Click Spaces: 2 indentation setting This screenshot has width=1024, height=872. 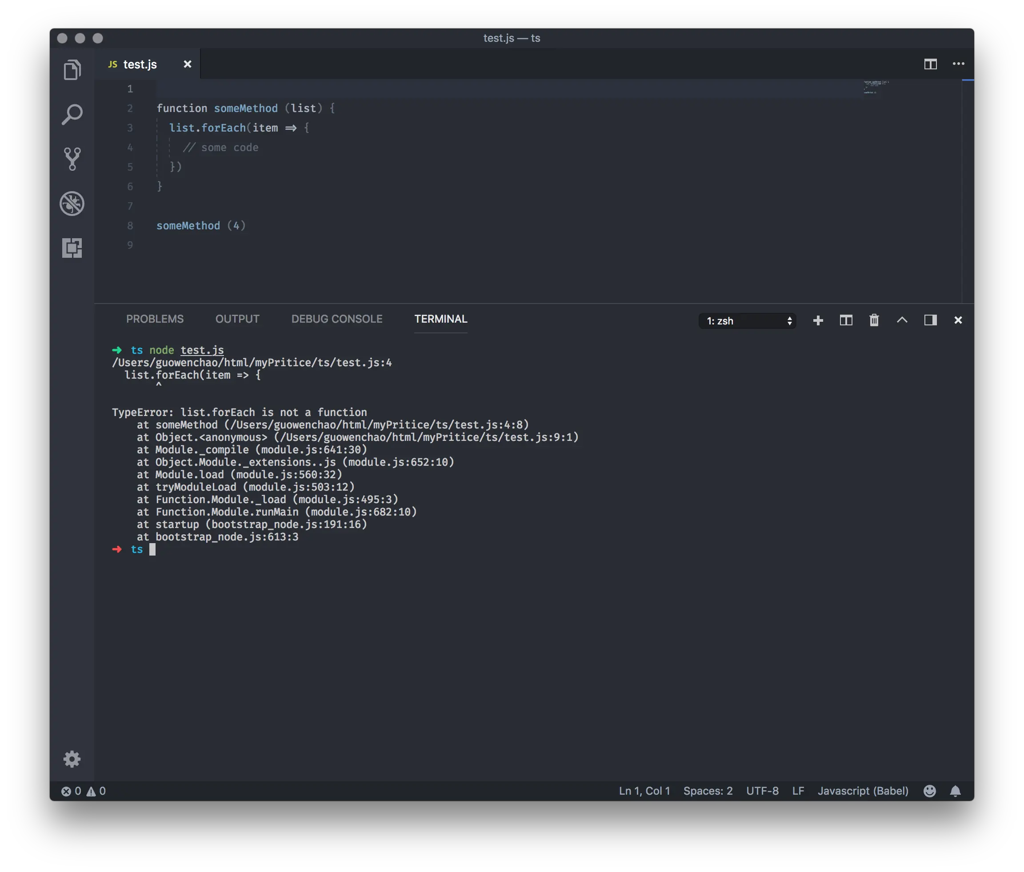[x=708, y=791]
